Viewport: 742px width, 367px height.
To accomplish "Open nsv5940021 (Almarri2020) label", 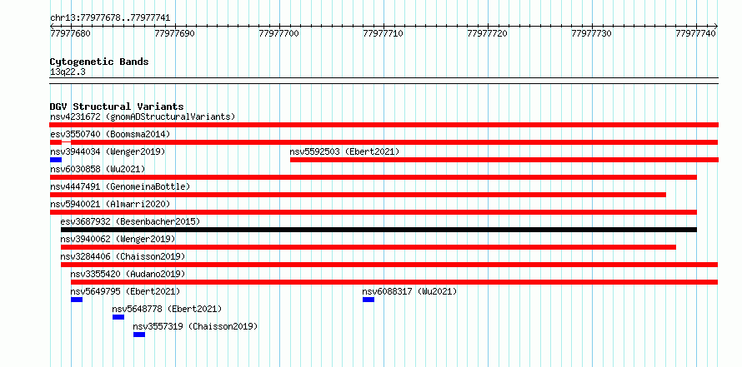I will tap(110, 204).
